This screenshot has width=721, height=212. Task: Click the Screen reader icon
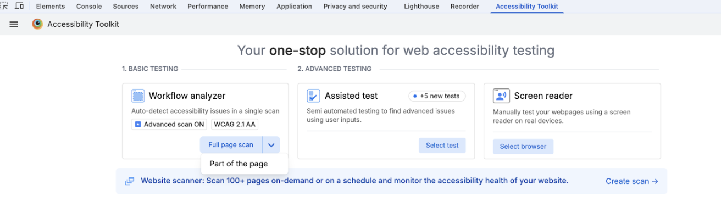pyautogui.click(x=501, y=96)
